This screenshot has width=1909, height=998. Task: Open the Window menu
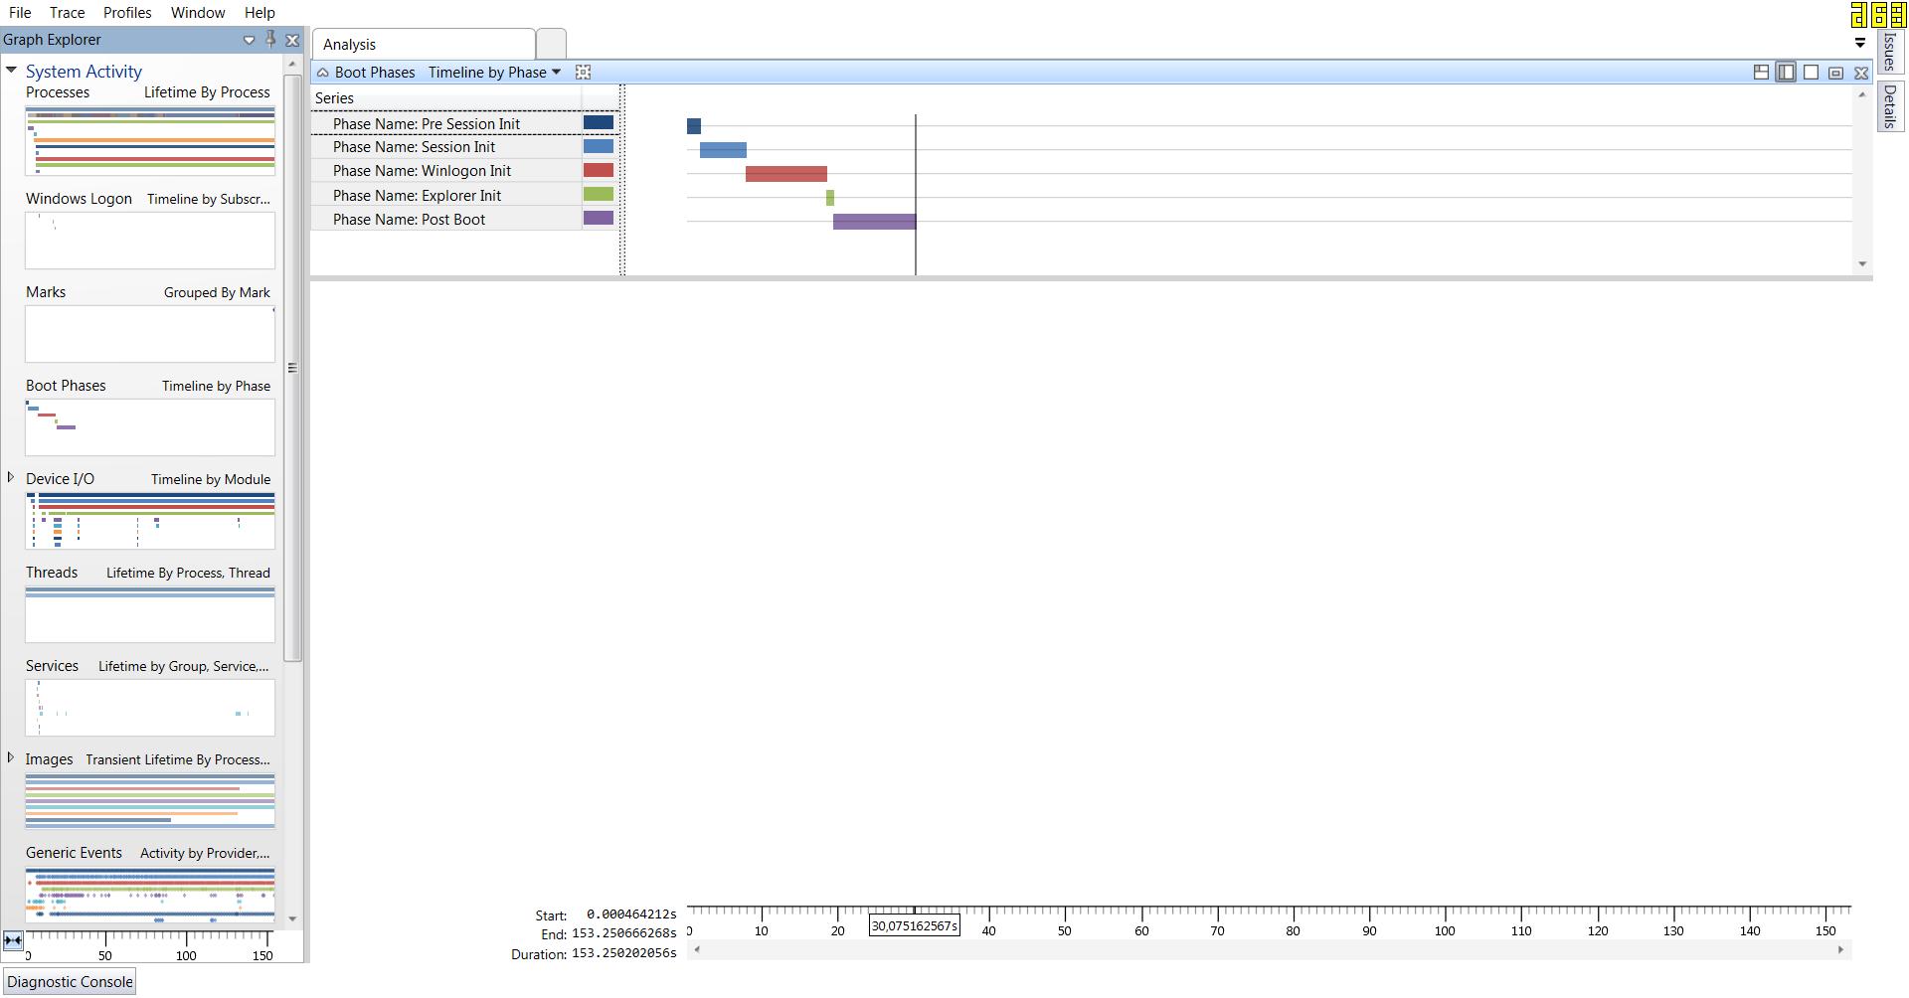(x=198, y=13)
